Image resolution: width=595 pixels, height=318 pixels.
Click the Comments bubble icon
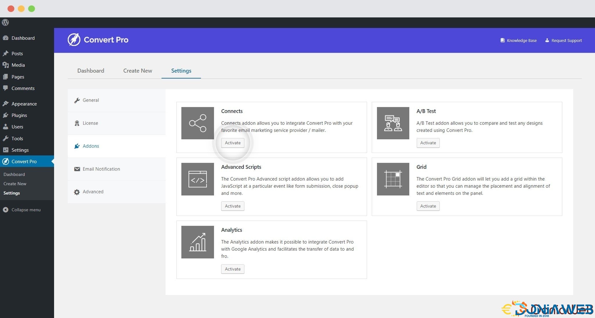click(6, 88)
